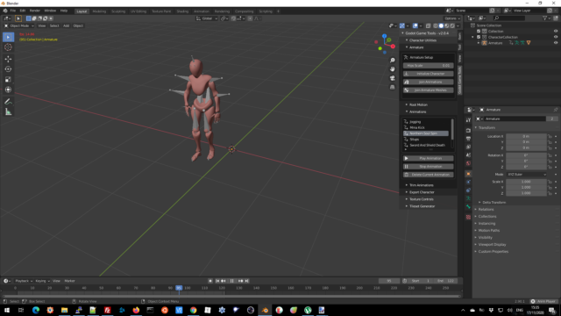Open Firefox from the Windows taskbar
Image resolution: width=561 pixels, height=316 pixels.
point(136,310)
